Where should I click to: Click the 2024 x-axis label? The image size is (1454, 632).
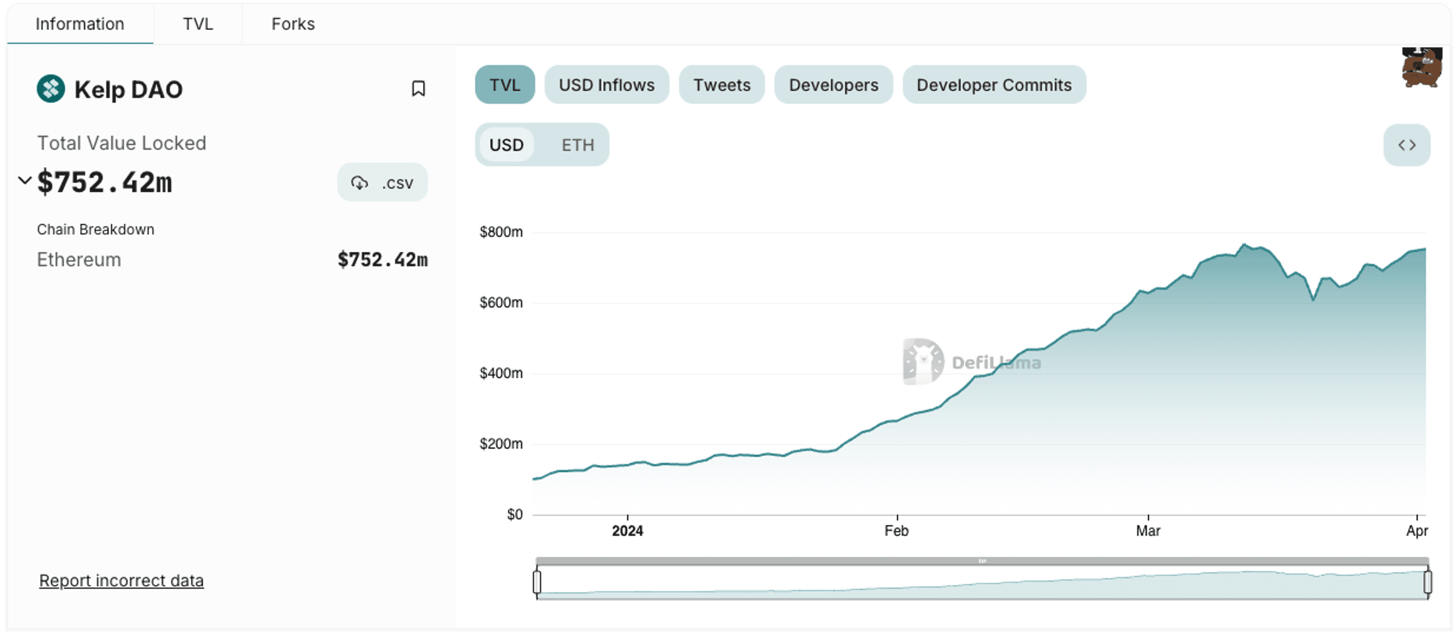627,531
